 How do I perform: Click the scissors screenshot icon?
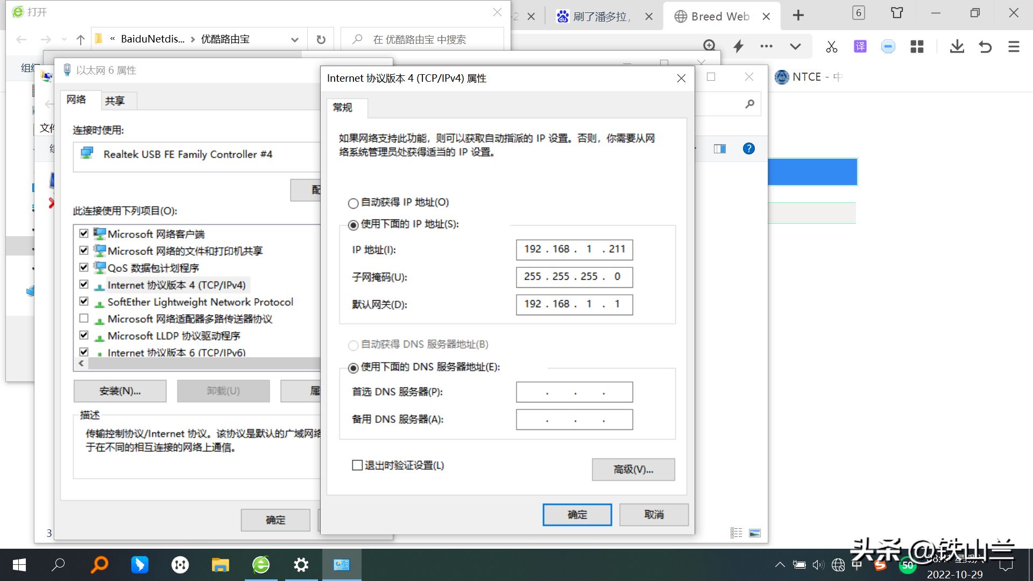tap(832, 47)
